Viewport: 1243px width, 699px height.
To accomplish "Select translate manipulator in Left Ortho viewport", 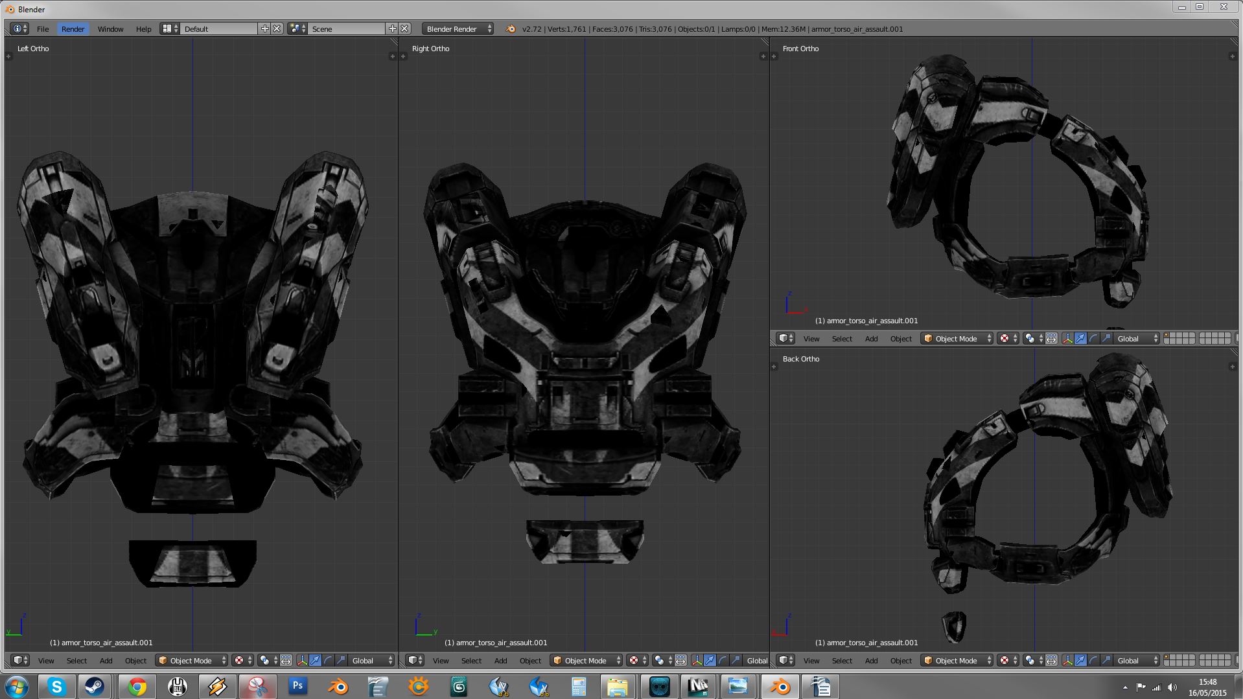I will point(315,660).
